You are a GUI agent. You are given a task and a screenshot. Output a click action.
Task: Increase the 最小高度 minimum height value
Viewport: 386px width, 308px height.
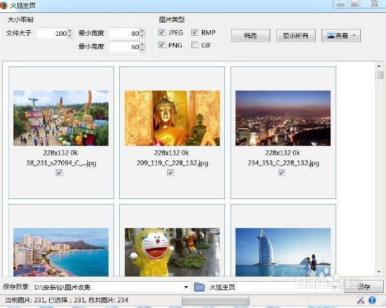click(x=142, y=44)
